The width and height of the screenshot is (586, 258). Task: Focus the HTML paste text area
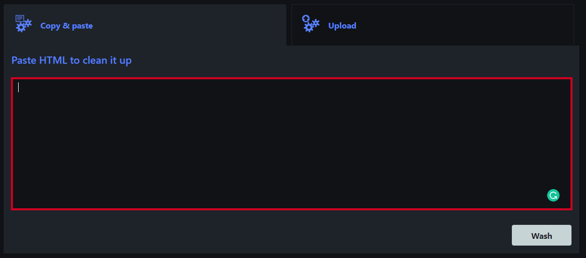[x=291, y=144]
